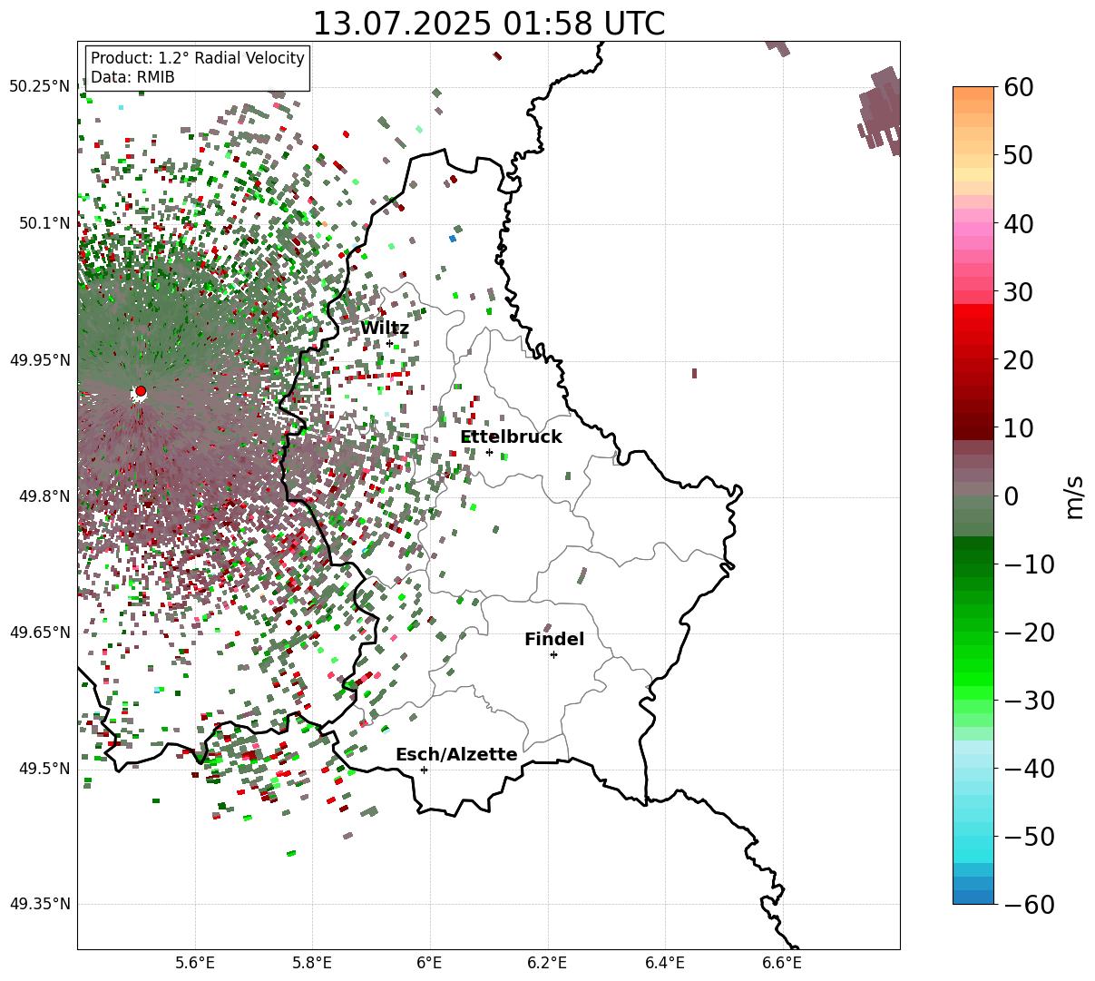1095x981 pixels.
Task: Pick the pink colorbar segment near 40
Action: click(x=973, y=230)
